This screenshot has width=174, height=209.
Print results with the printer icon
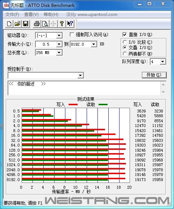coord(37,24)
